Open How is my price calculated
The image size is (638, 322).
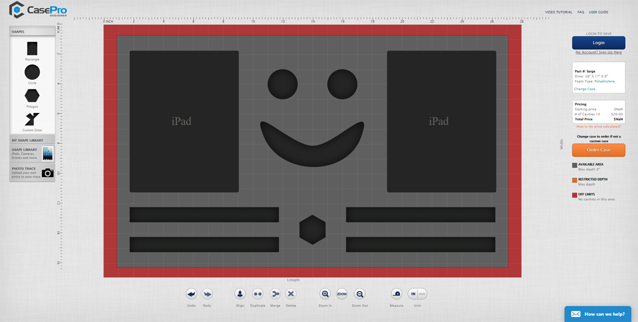tap(598, 126)
